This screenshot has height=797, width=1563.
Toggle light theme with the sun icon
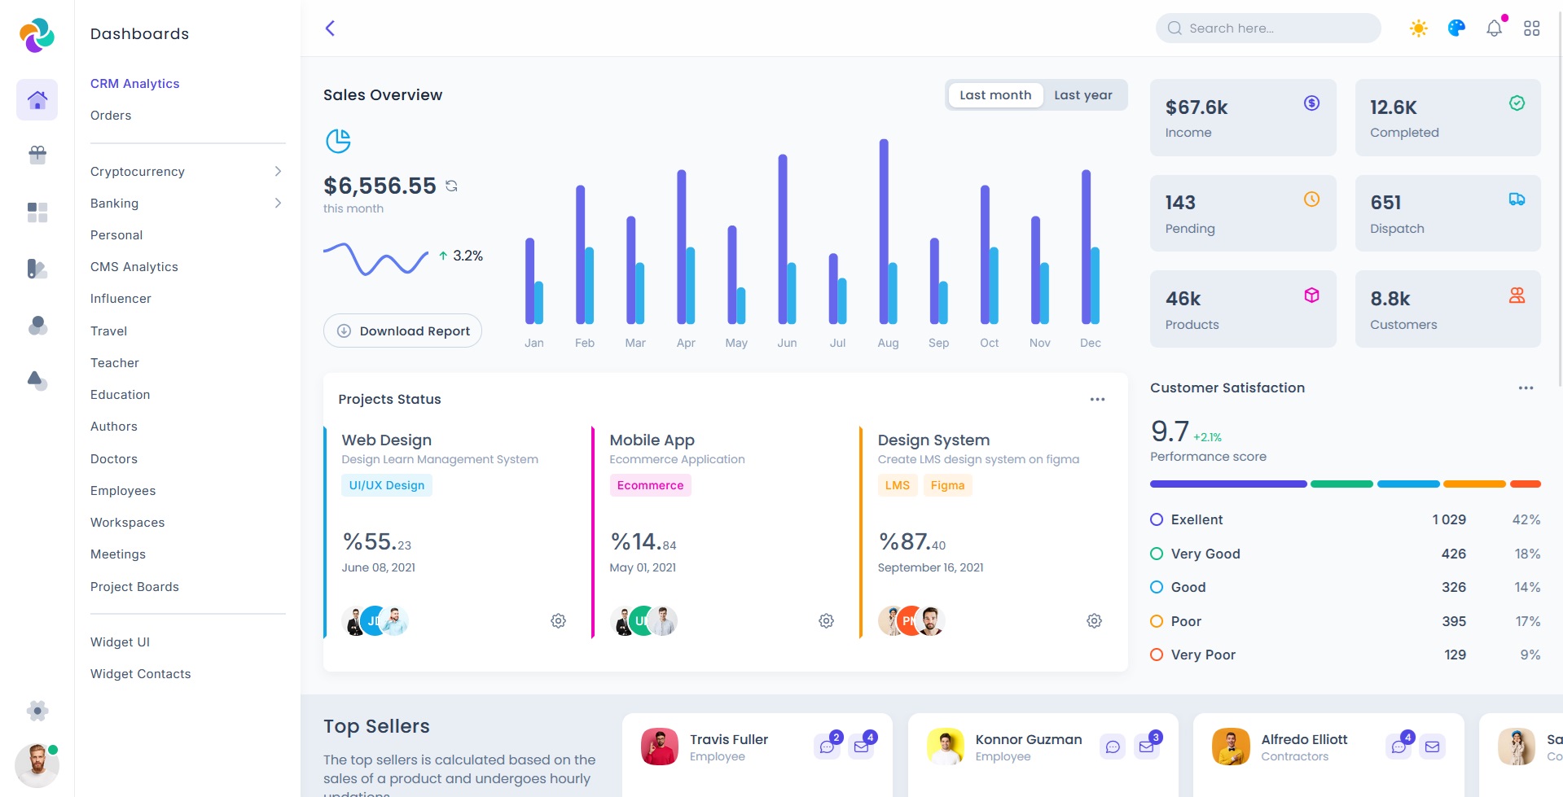pos(1417,28)
